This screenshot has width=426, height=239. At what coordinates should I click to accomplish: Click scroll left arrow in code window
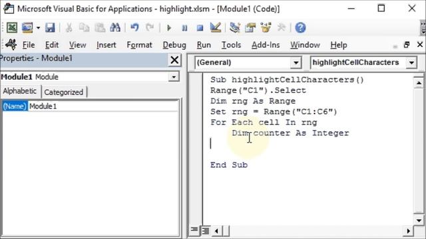[x=216, y=231]
